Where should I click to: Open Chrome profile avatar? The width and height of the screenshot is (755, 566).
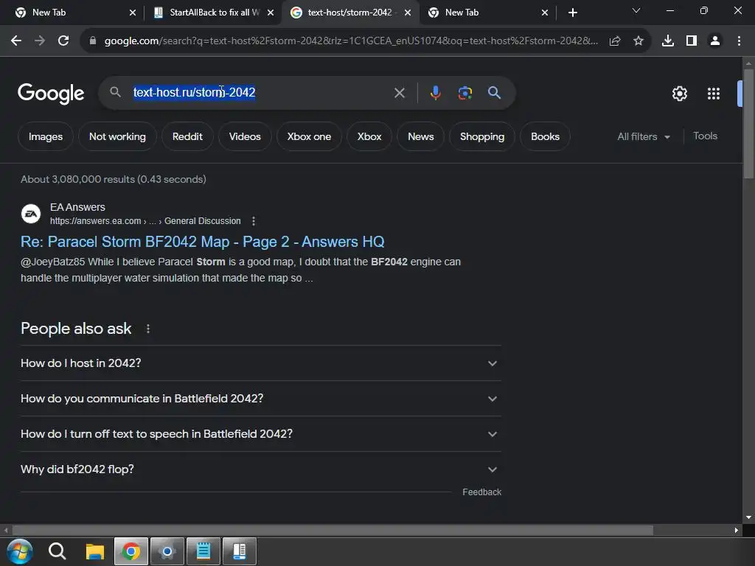coord(715,41)
